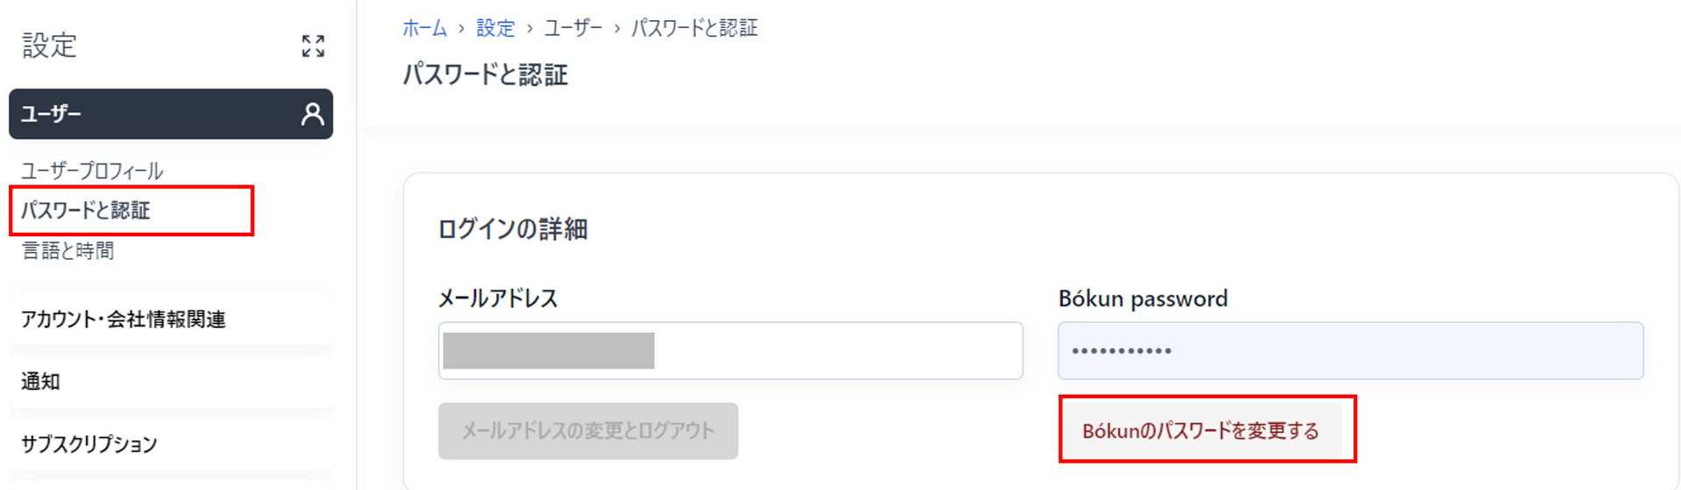Focus the メールアドレス input field
Screen dimensions: 1681x490
click(x=730, y=351)
